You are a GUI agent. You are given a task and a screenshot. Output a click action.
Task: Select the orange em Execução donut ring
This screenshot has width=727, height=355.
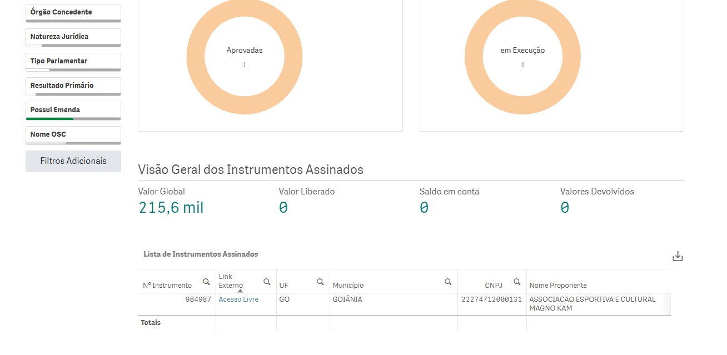[x=474, y=57]
